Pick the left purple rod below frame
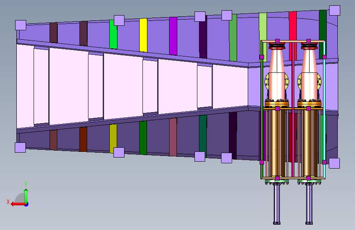The image size is (355, 230). pyautogui.click(x=277, y=204)
